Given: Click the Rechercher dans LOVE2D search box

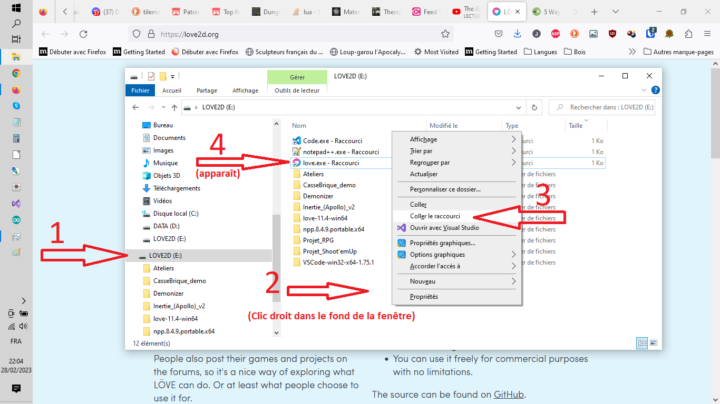Looking at the screenshot, I should tap(602, 107).
